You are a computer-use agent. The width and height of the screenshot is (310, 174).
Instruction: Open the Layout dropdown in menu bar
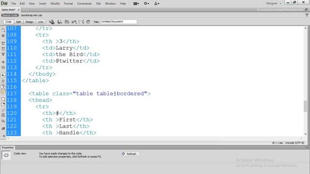point(136,3)
